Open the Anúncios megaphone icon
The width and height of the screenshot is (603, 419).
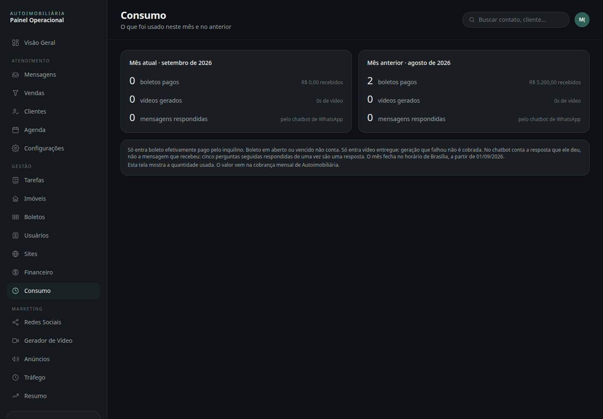[x=15, y=359]
